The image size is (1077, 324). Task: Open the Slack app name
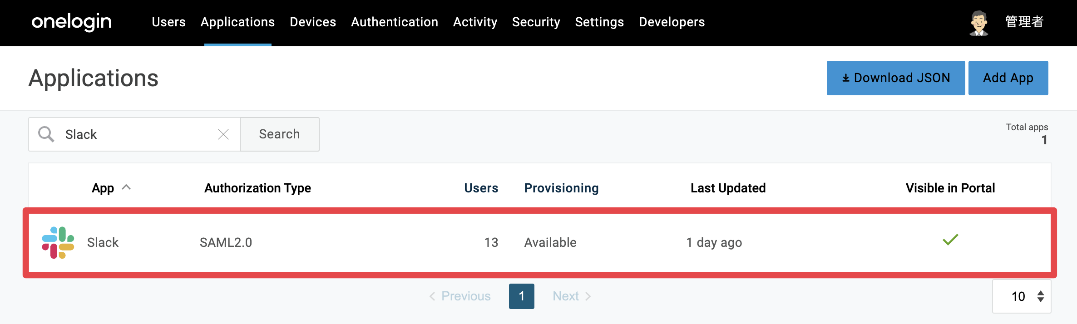(x=103, y=242)
